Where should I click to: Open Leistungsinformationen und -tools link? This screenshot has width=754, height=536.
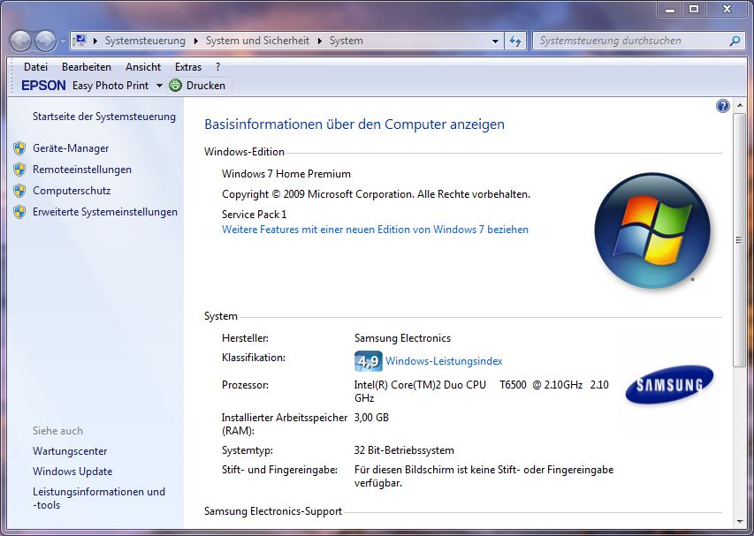click(x=99, y=498)
